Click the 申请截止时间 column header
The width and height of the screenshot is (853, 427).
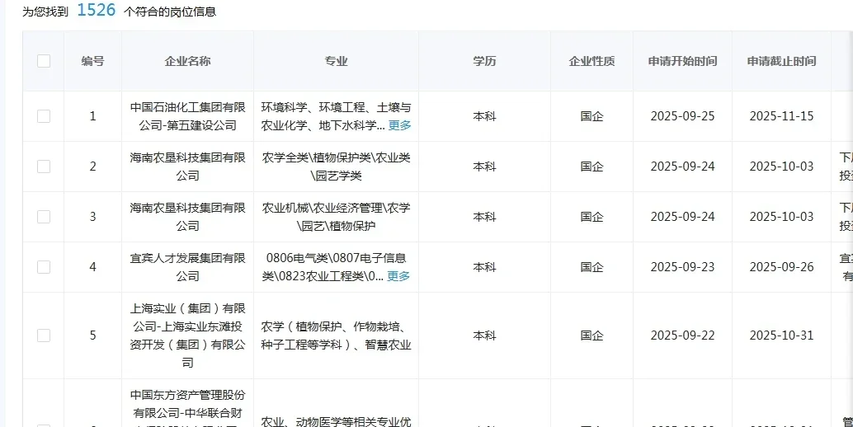pyautogui.click(x=782, y=61)
